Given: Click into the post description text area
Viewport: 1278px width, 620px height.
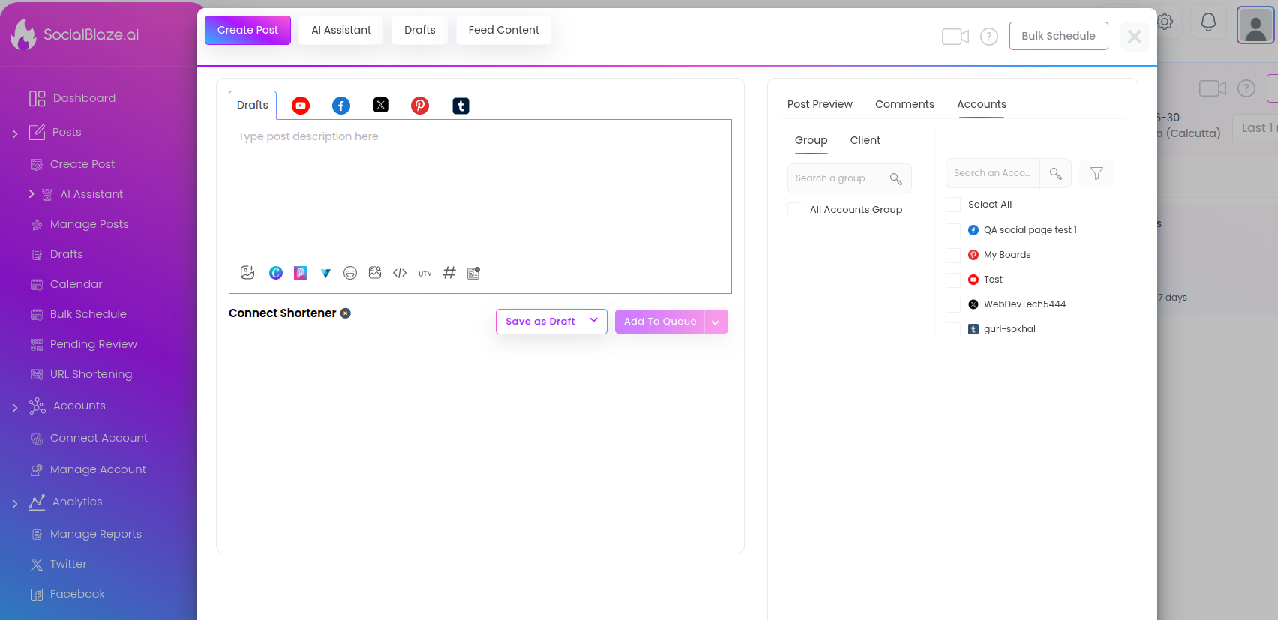Looking at the screenshot, I should click(x=480, y=191).
